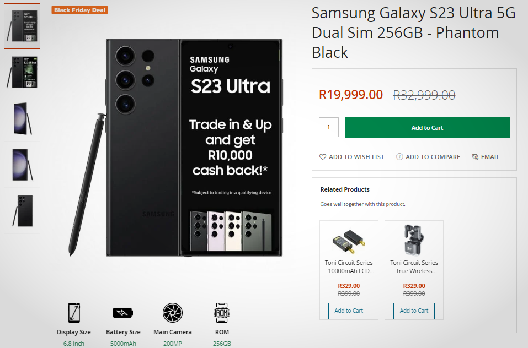Image resolution: width=528 pixels, height=348 pixels.
Task: Click the Add to Compare arrow icon
Action: pyautogui.click(x=399, y=157)
